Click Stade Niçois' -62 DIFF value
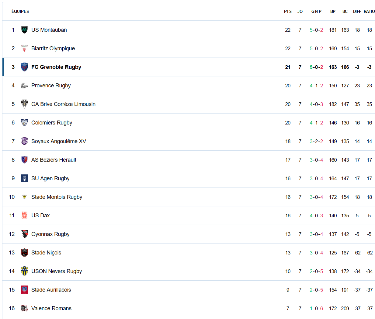The width and height of the screenshot is (375, 319). [x=357, y=253]
